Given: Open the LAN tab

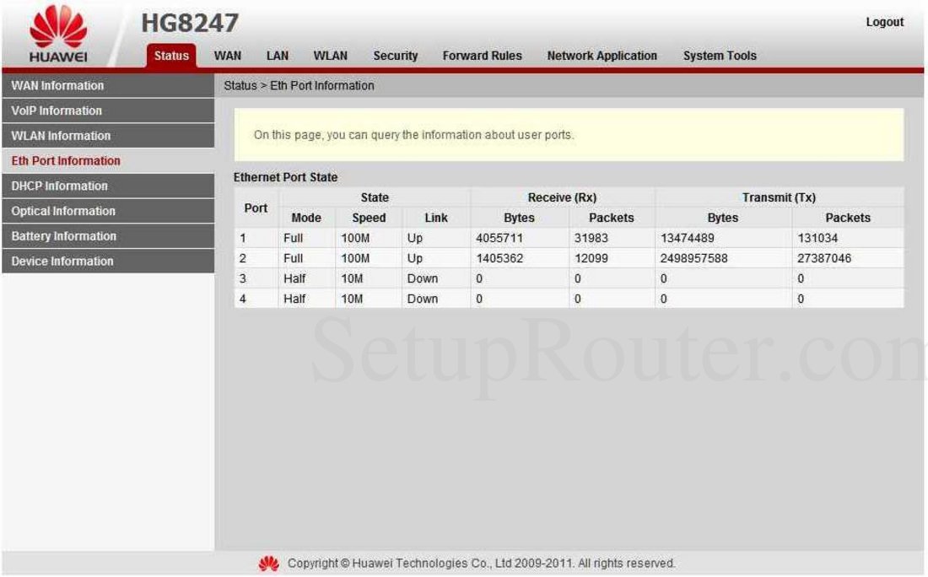Looking at the screenshot, I should pyautogui.click(x=277, y=56).
